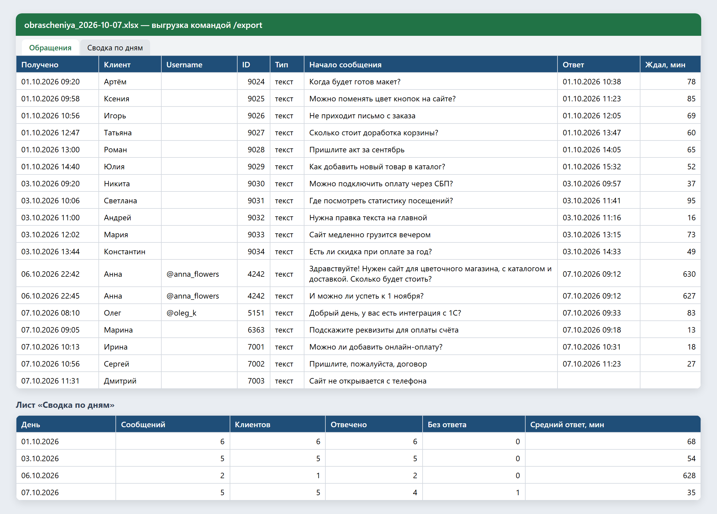The height and width of the screenshot is (514, 717).
Task: Click the Клиент column header
Action: point(130,64)
